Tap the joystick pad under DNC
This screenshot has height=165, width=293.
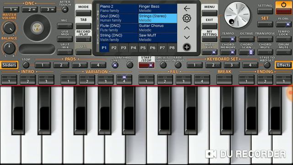coord(37,27)
